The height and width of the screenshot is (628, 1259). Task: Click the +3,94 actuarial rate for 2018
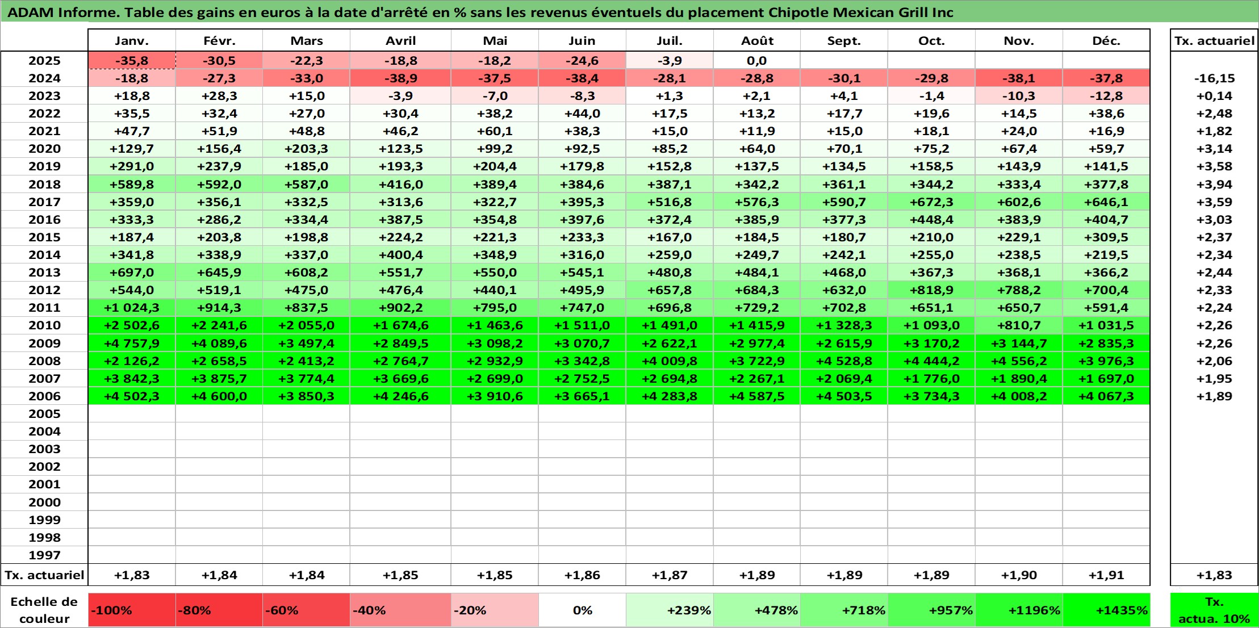pyautogui.click(x=1214, y=185)
